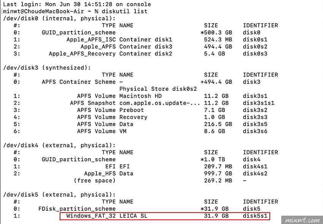This screenshot has width=323, height=224.
Task: Click the disk5s1 identifier in red box
Action: (x=255, y=216)
